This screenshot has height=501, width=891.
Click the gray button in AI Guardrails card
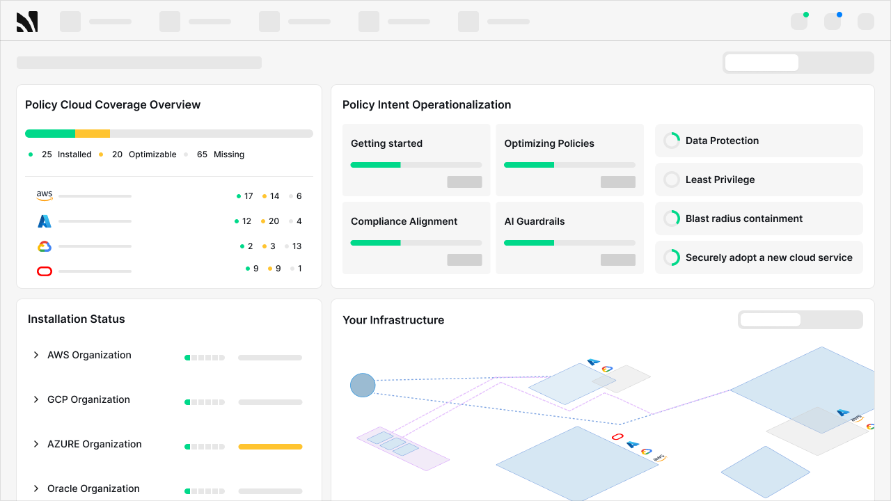coord(618,260)
